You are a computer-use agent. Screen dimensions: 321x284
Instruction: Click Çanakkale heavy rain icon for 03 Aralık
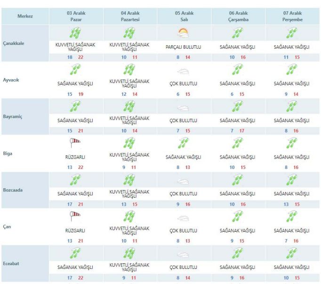pyautogui.click(x=75, y=33)
